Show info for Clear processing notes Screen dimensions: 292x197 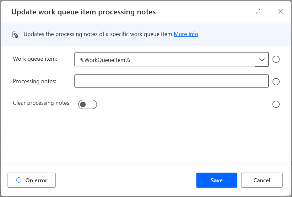tap(276, 104)
